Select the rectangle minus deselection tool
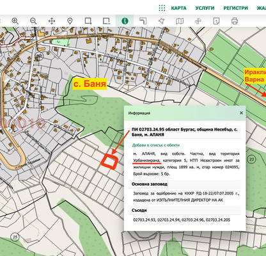The width and height of the screenshot is (266, 256). [106, 21]
